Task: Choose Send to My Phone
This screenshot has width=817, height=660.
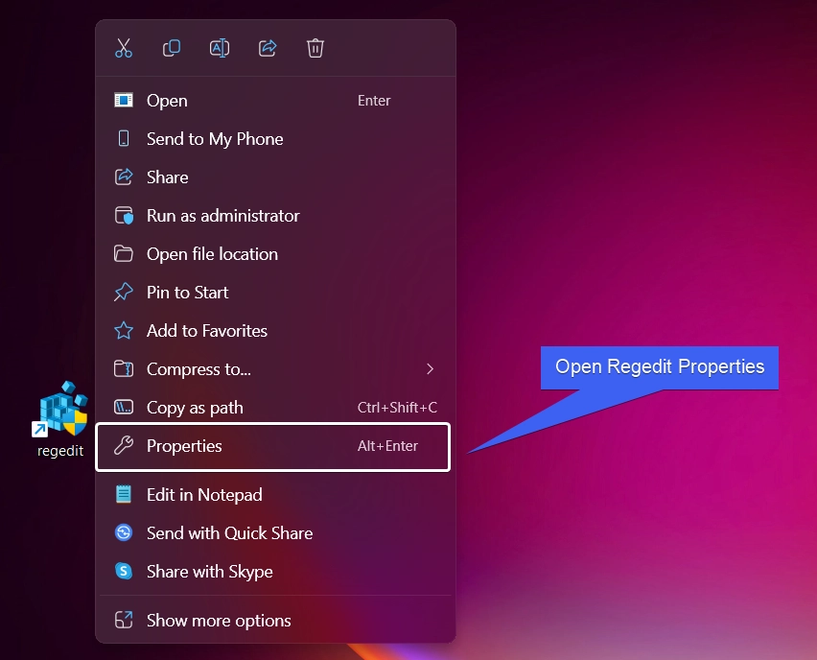Action: coord(275,139)
